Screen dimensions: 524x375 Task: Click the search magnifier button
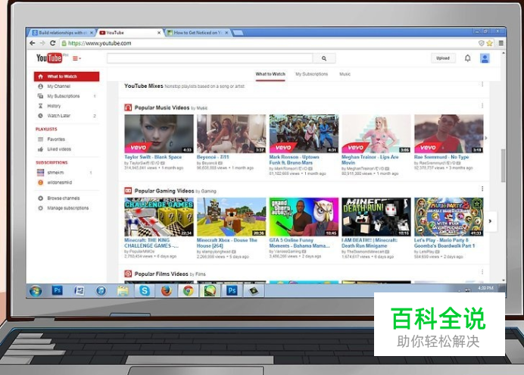[324, 58]
